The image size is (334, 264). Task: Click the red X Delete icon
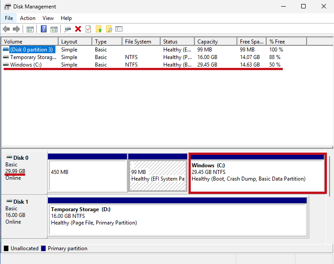[78, 29]
